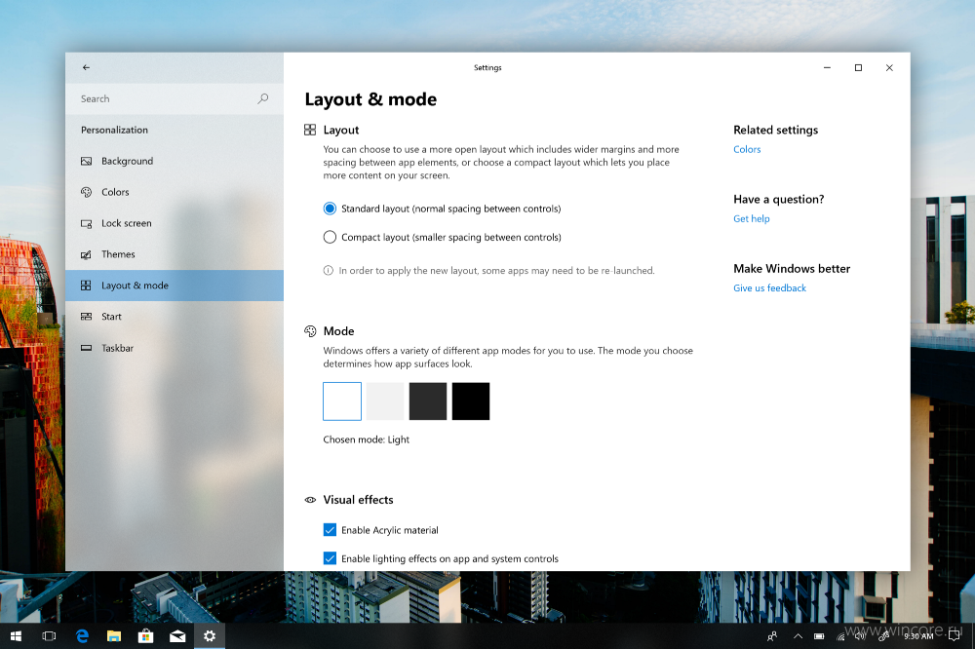Click the taskbar clock showing 9:30 AM

[x=918, y=636]
